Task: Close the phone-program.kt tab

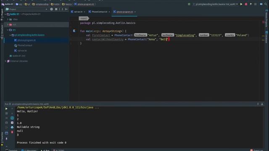Action: click(135, 12)
